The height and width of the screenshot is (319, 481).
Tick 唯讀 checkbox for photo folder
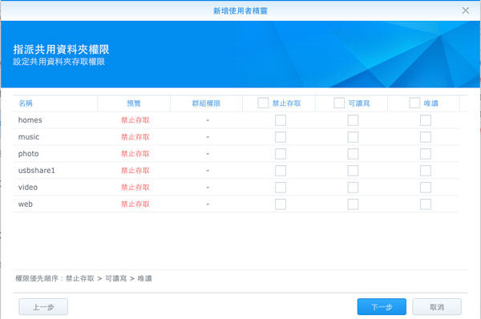pos(426,154)
